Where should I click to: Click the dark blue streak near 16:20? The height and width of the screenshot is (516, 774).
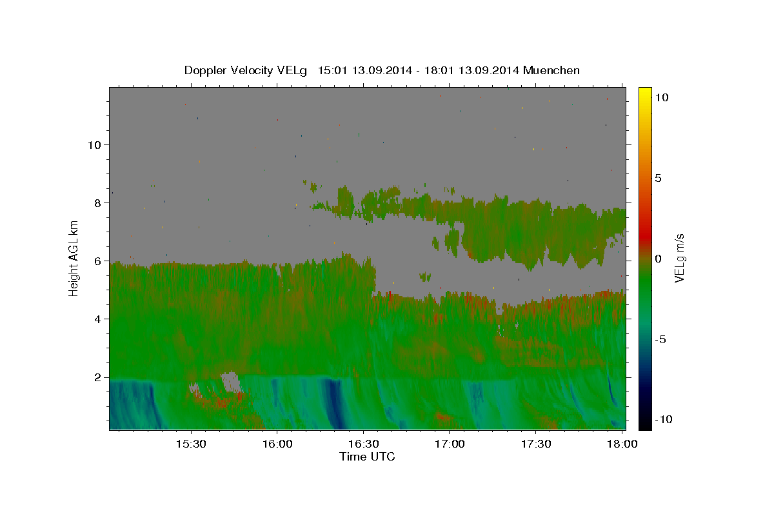pyautogui.click(x=334, y=403)
